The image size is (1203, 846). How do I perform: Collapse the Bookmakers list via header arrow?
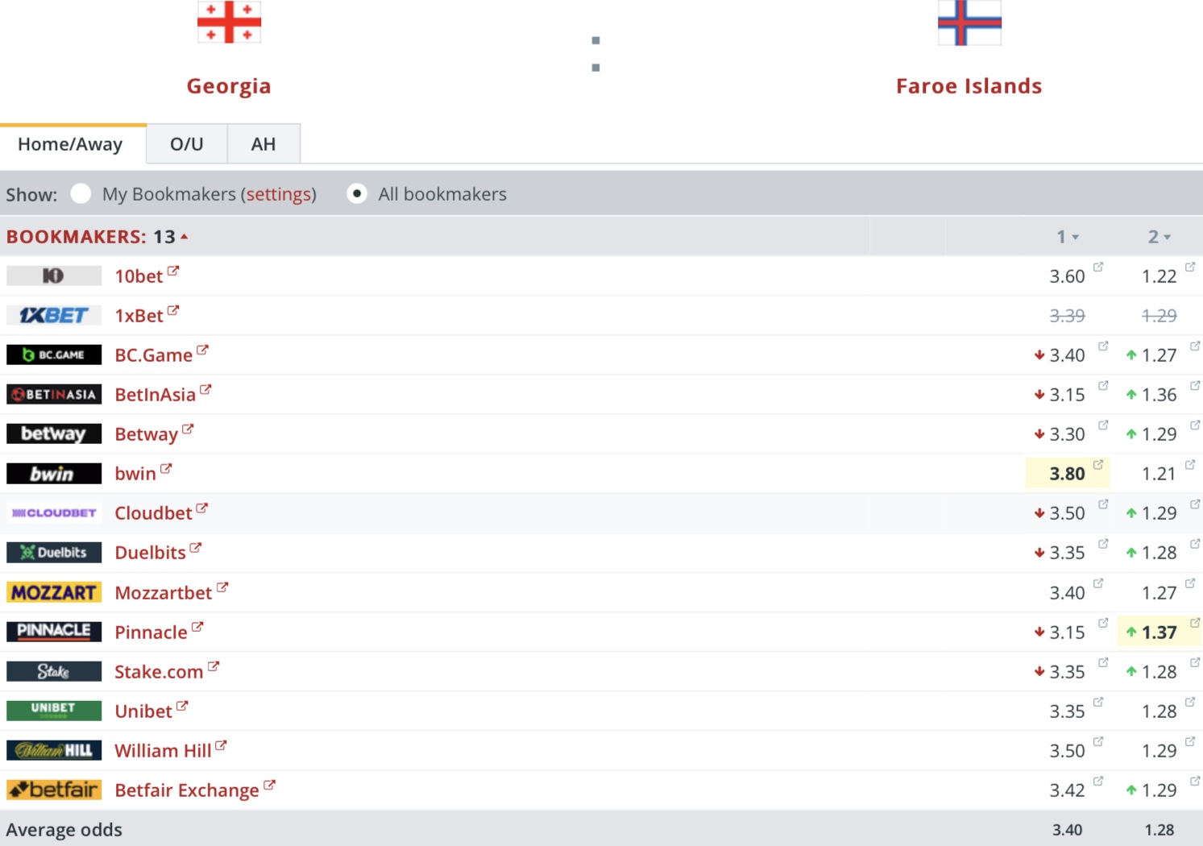point(185,237)
